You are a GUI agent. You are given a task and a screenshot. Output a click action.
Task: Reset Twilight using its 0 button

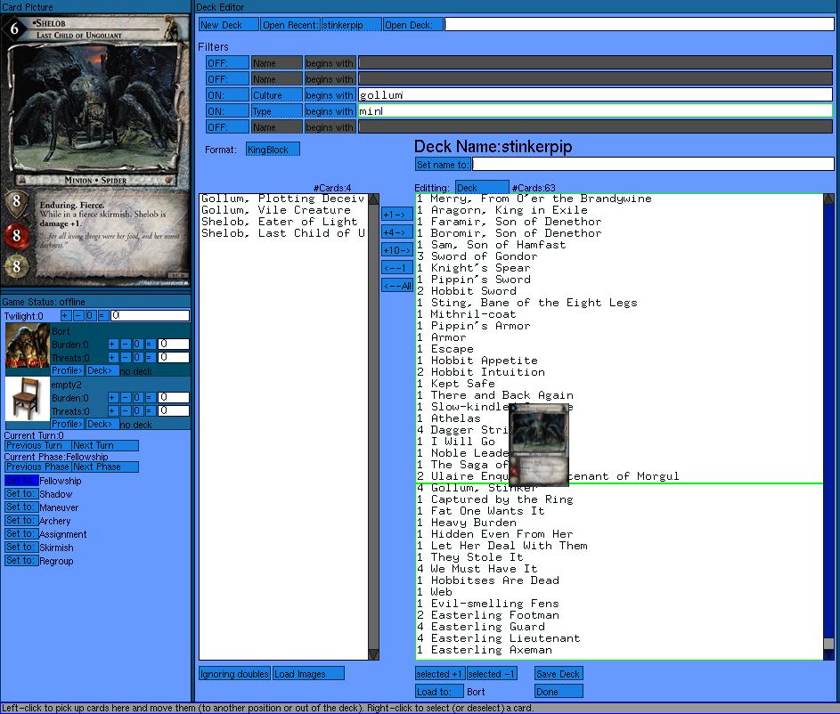90,316
